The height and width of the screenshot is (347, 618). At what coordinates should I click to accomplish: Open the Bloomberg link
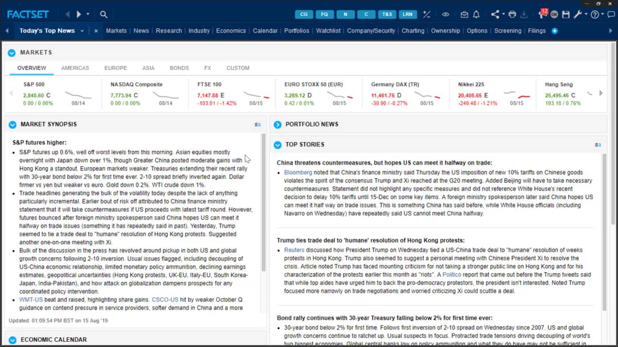pyautogui.click(x=298, y=173)
